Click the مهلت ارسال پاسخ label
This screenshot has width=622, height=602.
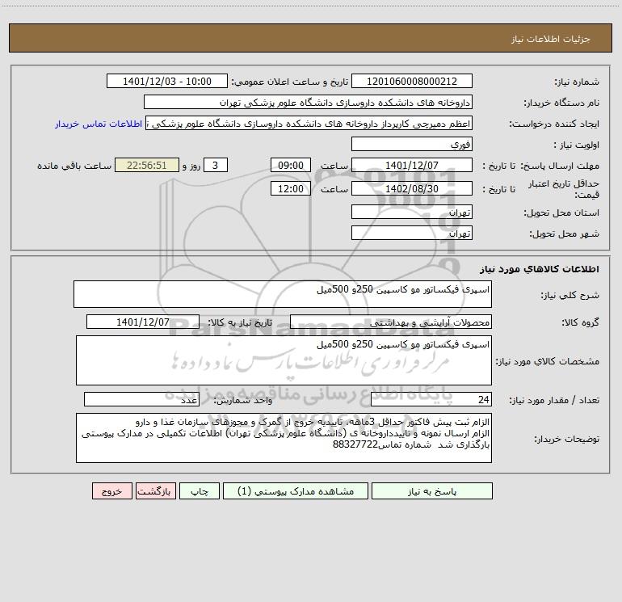click(x=561, y=166)
